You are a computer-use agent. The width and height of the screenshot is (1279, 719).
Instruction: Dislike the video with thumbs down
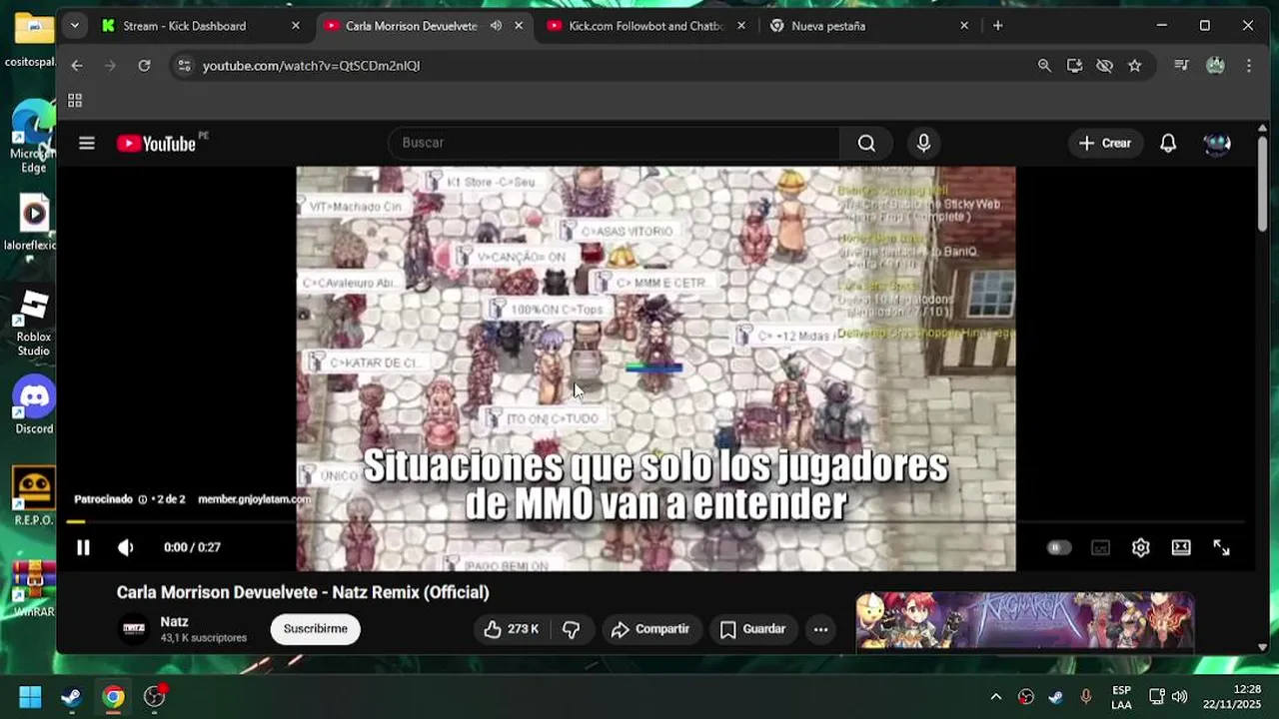[572, 629]
